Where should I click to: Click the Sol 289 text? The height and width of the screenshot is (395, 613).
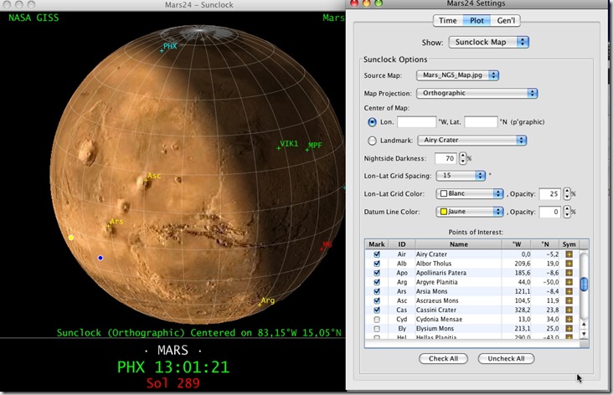click(173, 383)
